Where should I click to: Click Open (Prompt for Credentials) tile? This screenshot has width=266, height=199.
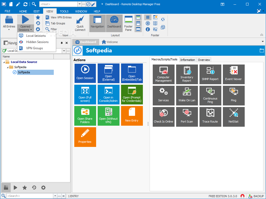(x=132, y=95)
